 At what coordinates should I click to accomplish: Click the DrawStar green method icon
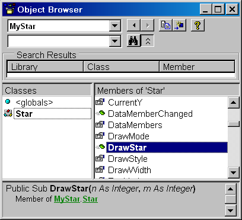click(100, 147)
